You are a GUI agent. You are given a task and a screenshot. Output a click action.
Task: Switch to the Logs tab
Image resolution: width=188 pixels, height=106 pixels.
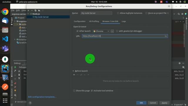124,21
